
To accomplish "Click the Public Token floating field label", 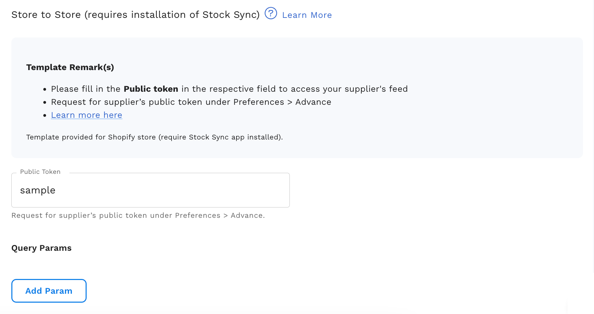I will point(40,172).
